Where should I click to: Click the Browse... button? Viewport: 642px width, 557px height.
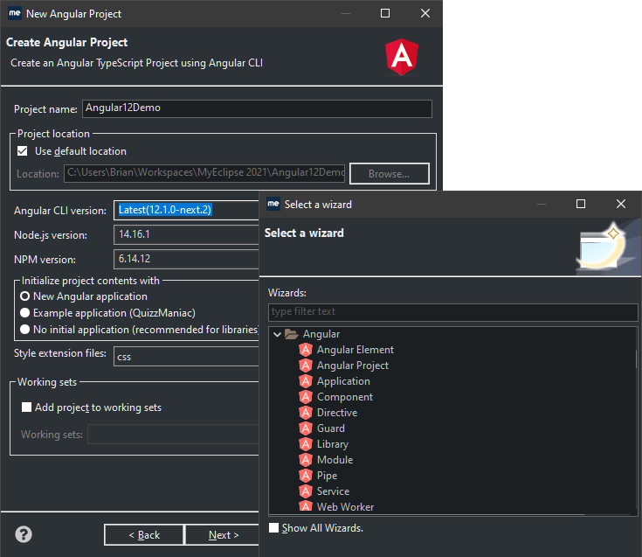point(390,174)
